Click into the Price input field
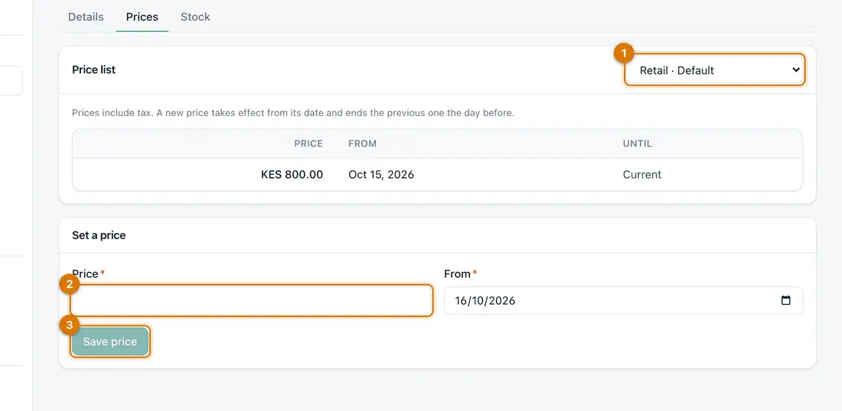Screen dimensions: 842x411 click(x=251, y=301)
